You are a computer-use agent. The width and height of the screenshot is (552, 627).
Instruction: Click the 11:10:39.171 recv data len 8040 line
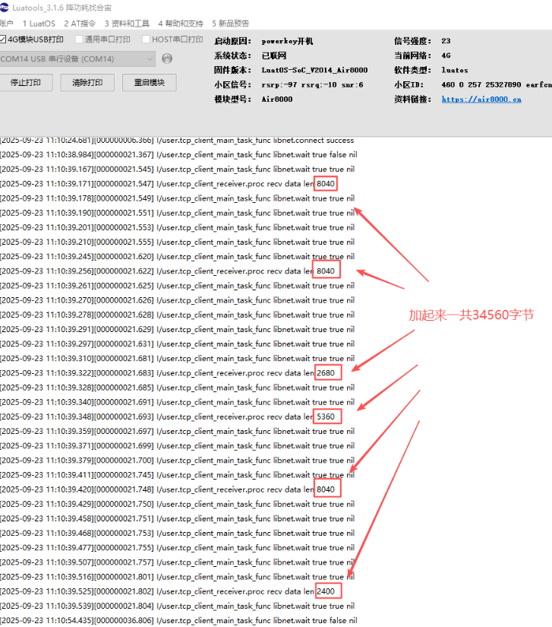168,184
